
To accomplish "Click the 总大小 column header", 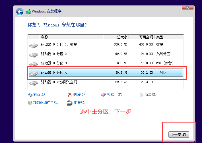I will click(x=116, y=37).
